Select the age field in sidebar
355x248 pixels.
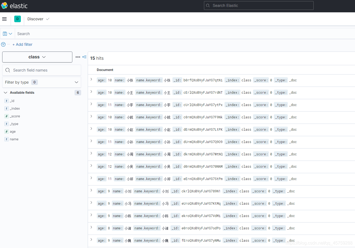point(13,132)
